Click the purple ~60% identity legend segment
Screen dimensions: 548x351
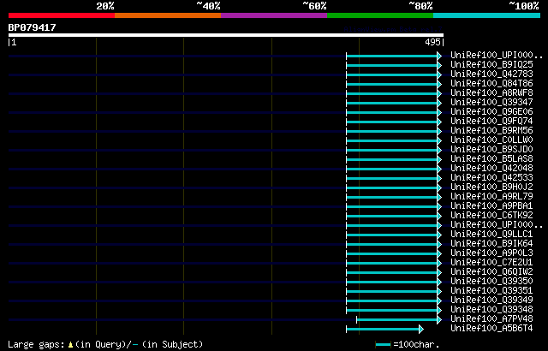point(274,15)
